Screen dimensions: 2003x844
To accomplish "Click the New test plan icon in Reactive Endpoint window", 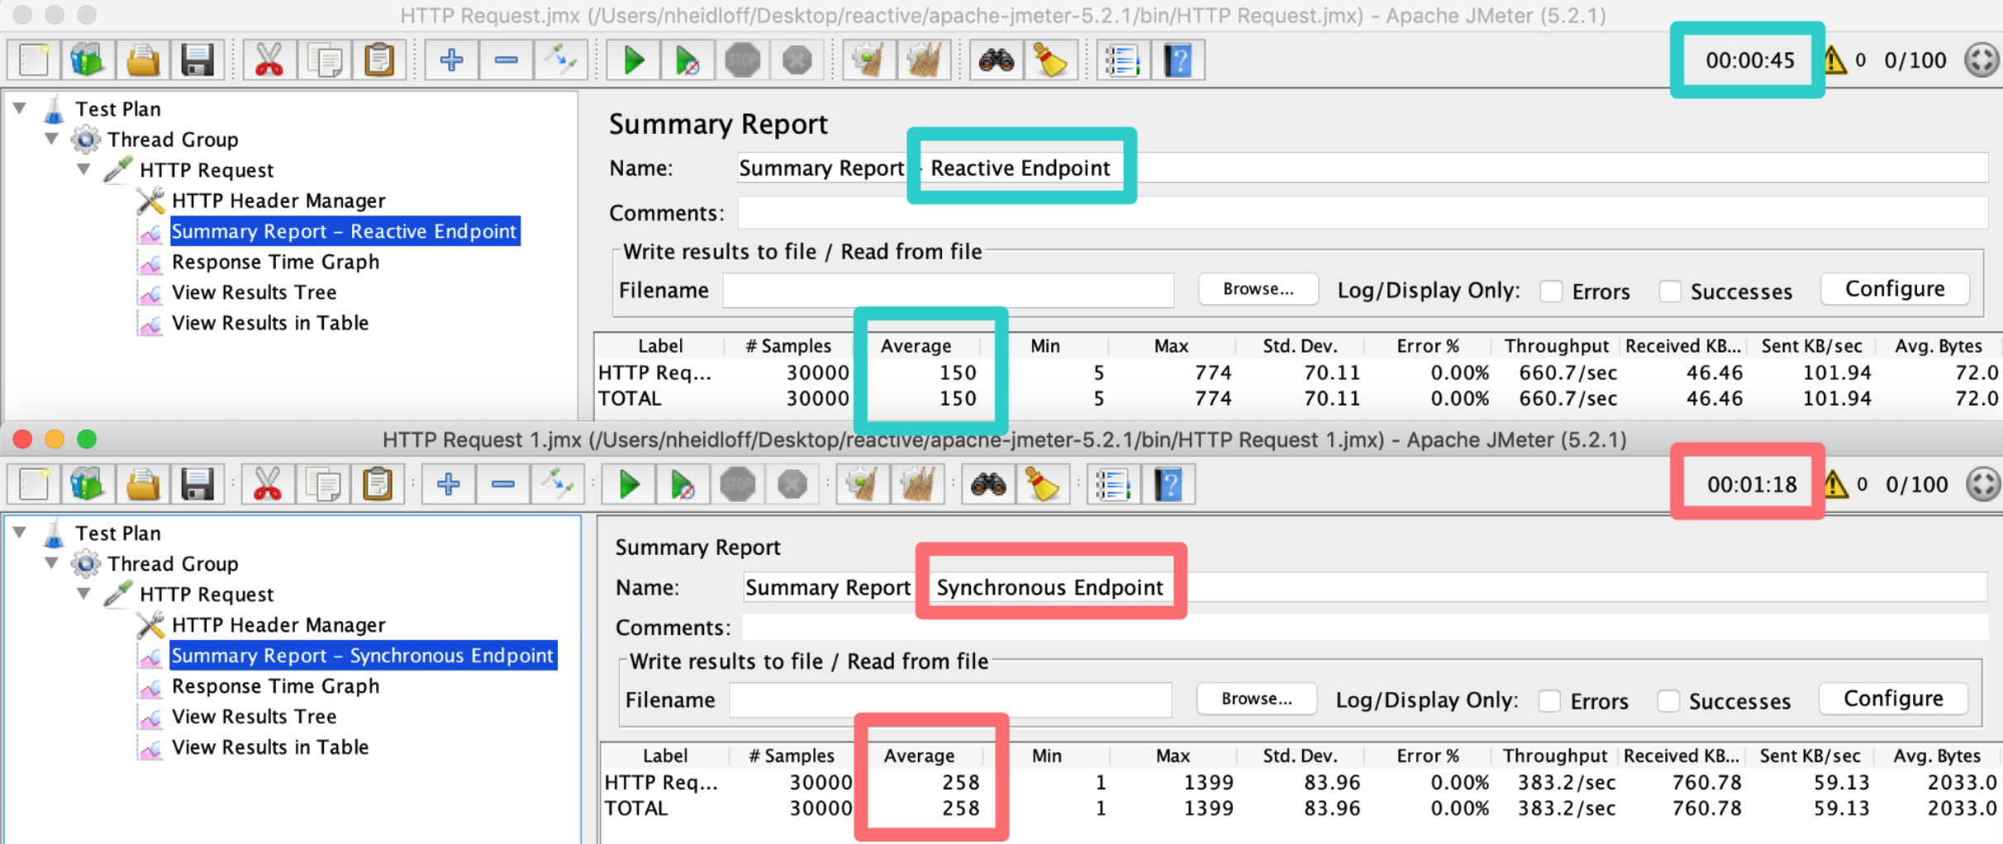I will coord(34,60).
